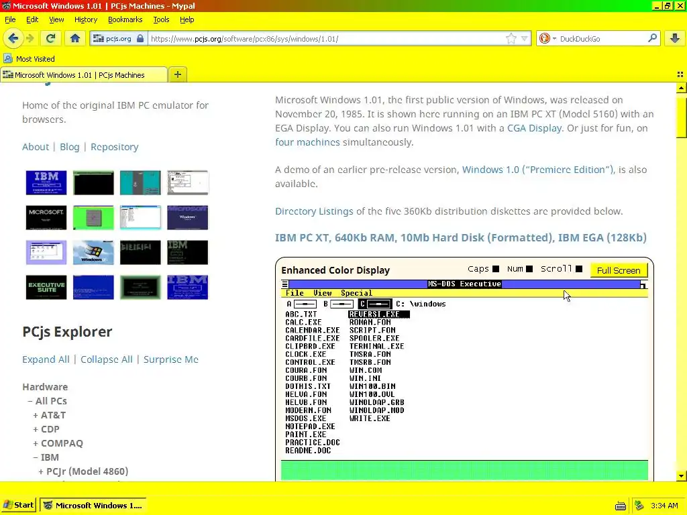This screenshot has width=687, height=515.
Task: Select the Microsoft Windows 1.01 tab
Action: click(x=84, y=75)
